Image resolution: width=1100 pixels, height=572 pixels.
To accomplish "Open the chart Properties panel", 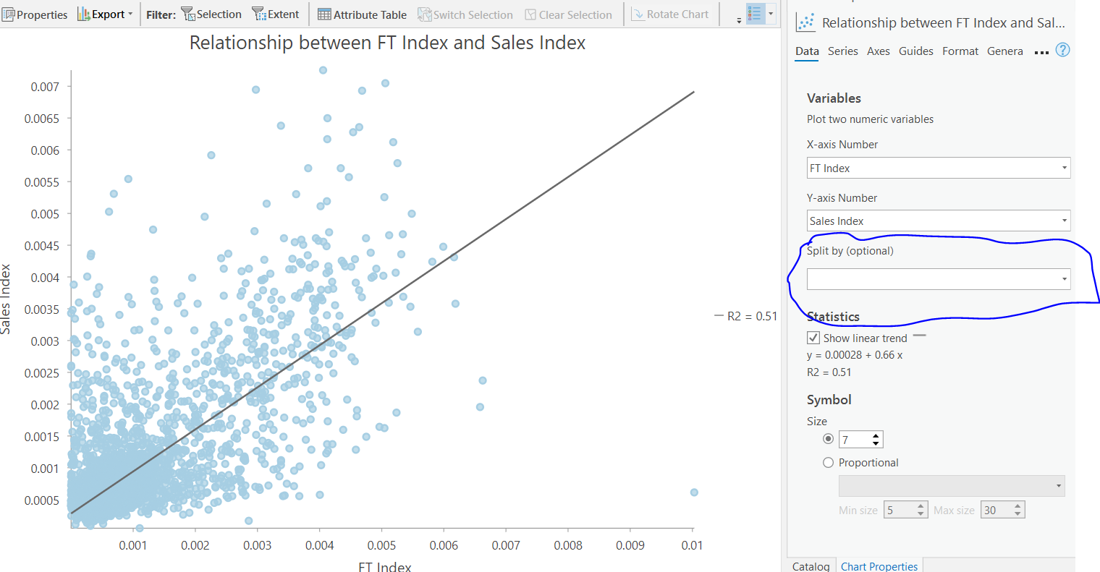I will point(34,14).
